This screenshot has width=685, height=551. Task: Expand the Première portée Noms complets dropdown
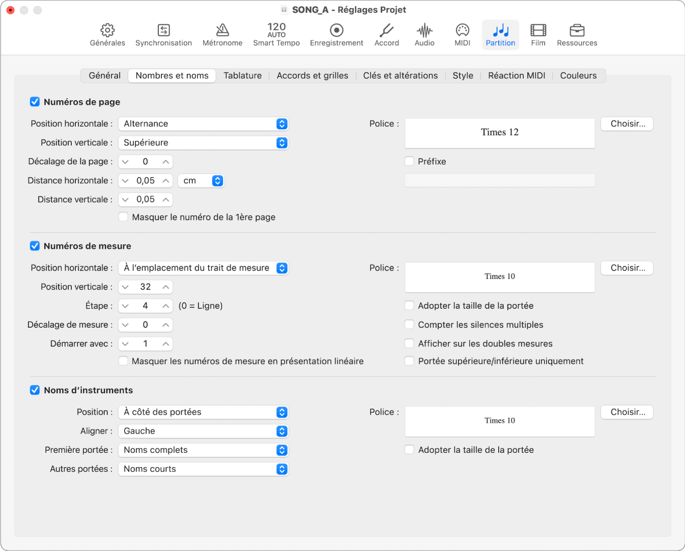pos(203,450)
